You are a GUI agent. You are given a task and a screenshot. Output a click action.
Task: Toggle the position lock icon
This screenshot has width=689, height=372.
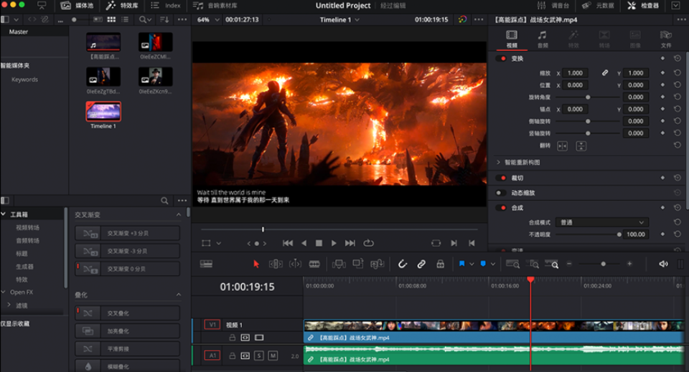pyautogui.click(x=440, y=264)
